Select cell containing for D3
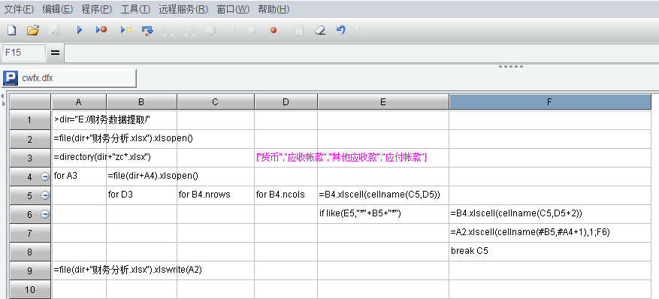The height and width of the screenshot is (299, 659). (141, 195)
